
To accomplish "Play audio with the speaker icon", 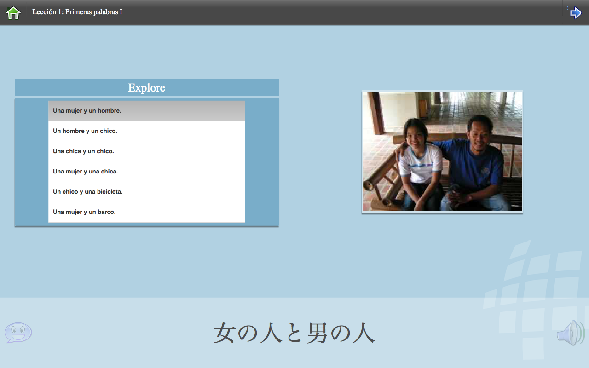I will pyautogui.click(x=571, y=333).
